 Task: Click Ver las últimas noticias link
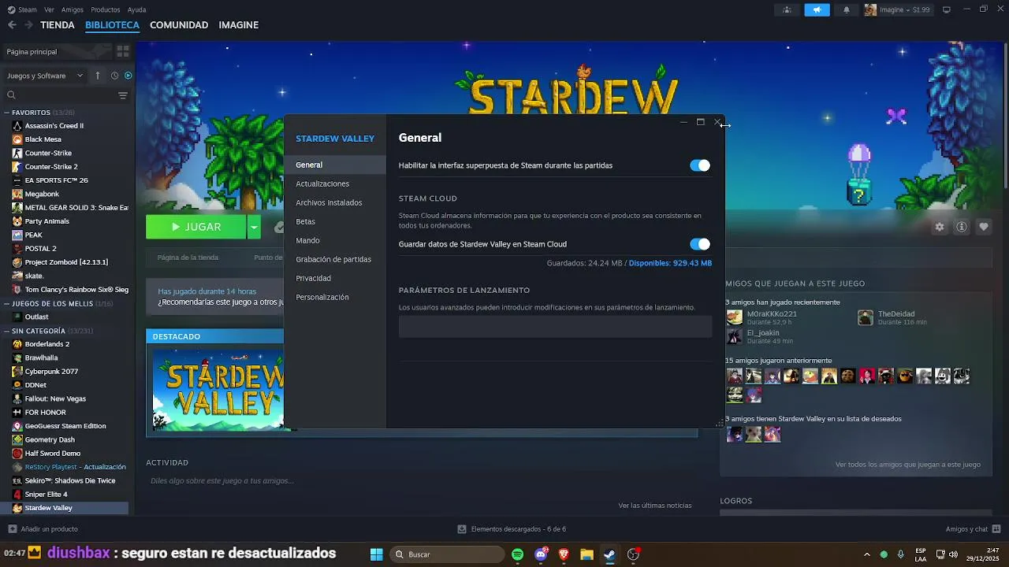point(655,506)
